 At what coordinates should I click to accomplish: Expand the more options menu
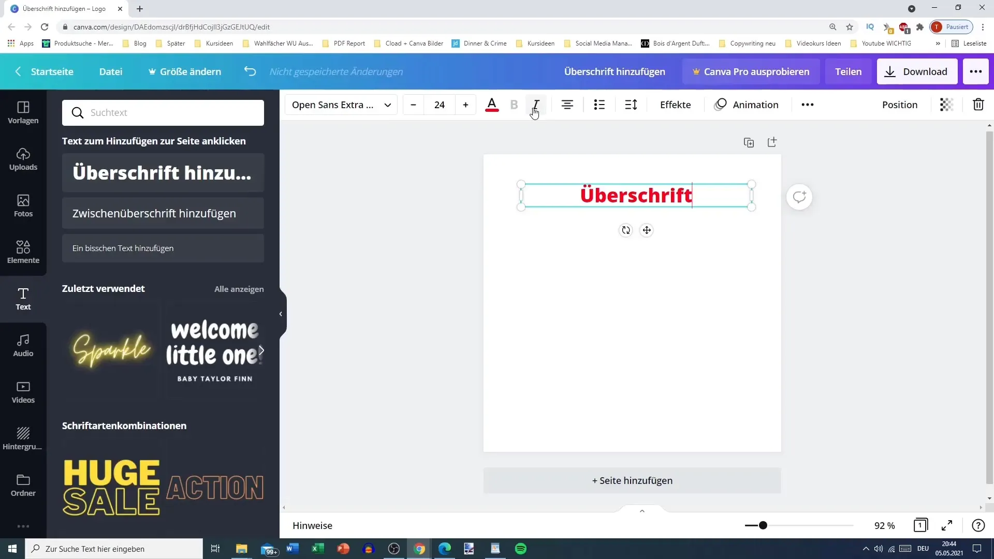coord(808,105)
